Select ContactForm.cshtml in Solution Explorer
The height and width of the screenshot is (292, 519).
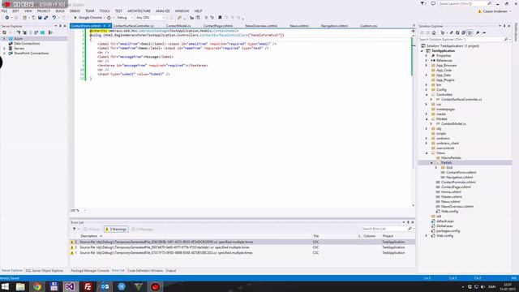pos(461,173)
